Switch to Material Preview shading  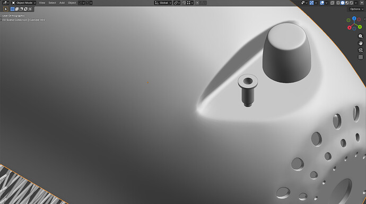[347, 3]
